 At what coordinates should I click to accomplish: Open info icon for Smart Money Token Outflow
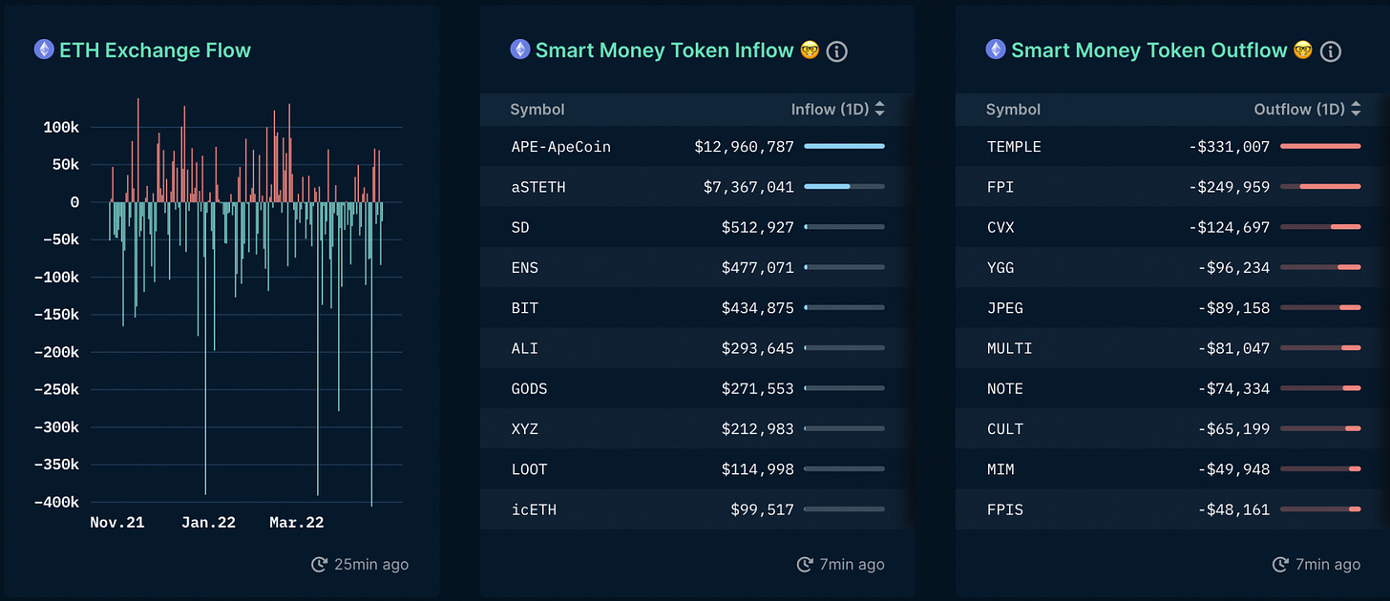pyautogui.click(x=1331, y=52)
